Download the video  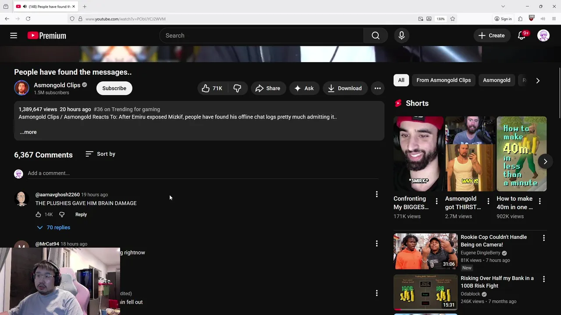[345, 88]
